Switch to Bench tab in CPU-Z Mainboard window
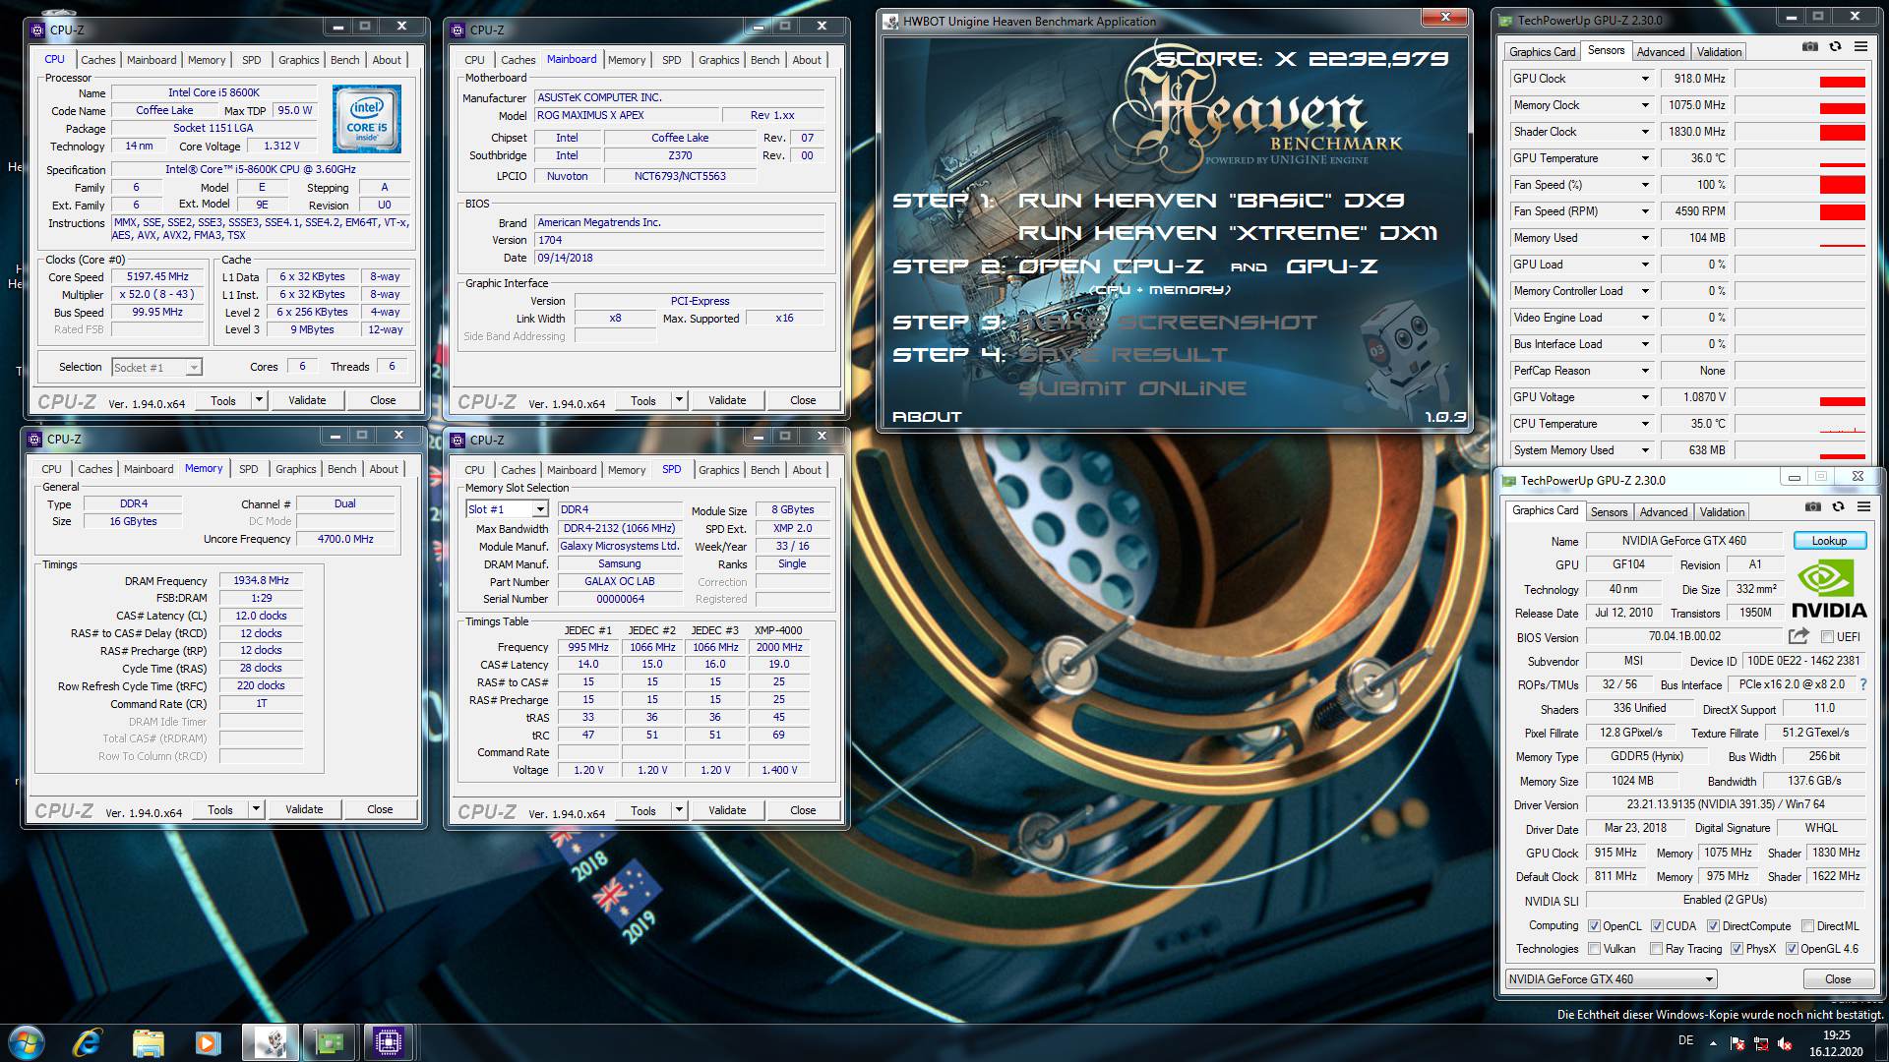The height and width of the screenshot is (1062, 1889). click(764, 60)
